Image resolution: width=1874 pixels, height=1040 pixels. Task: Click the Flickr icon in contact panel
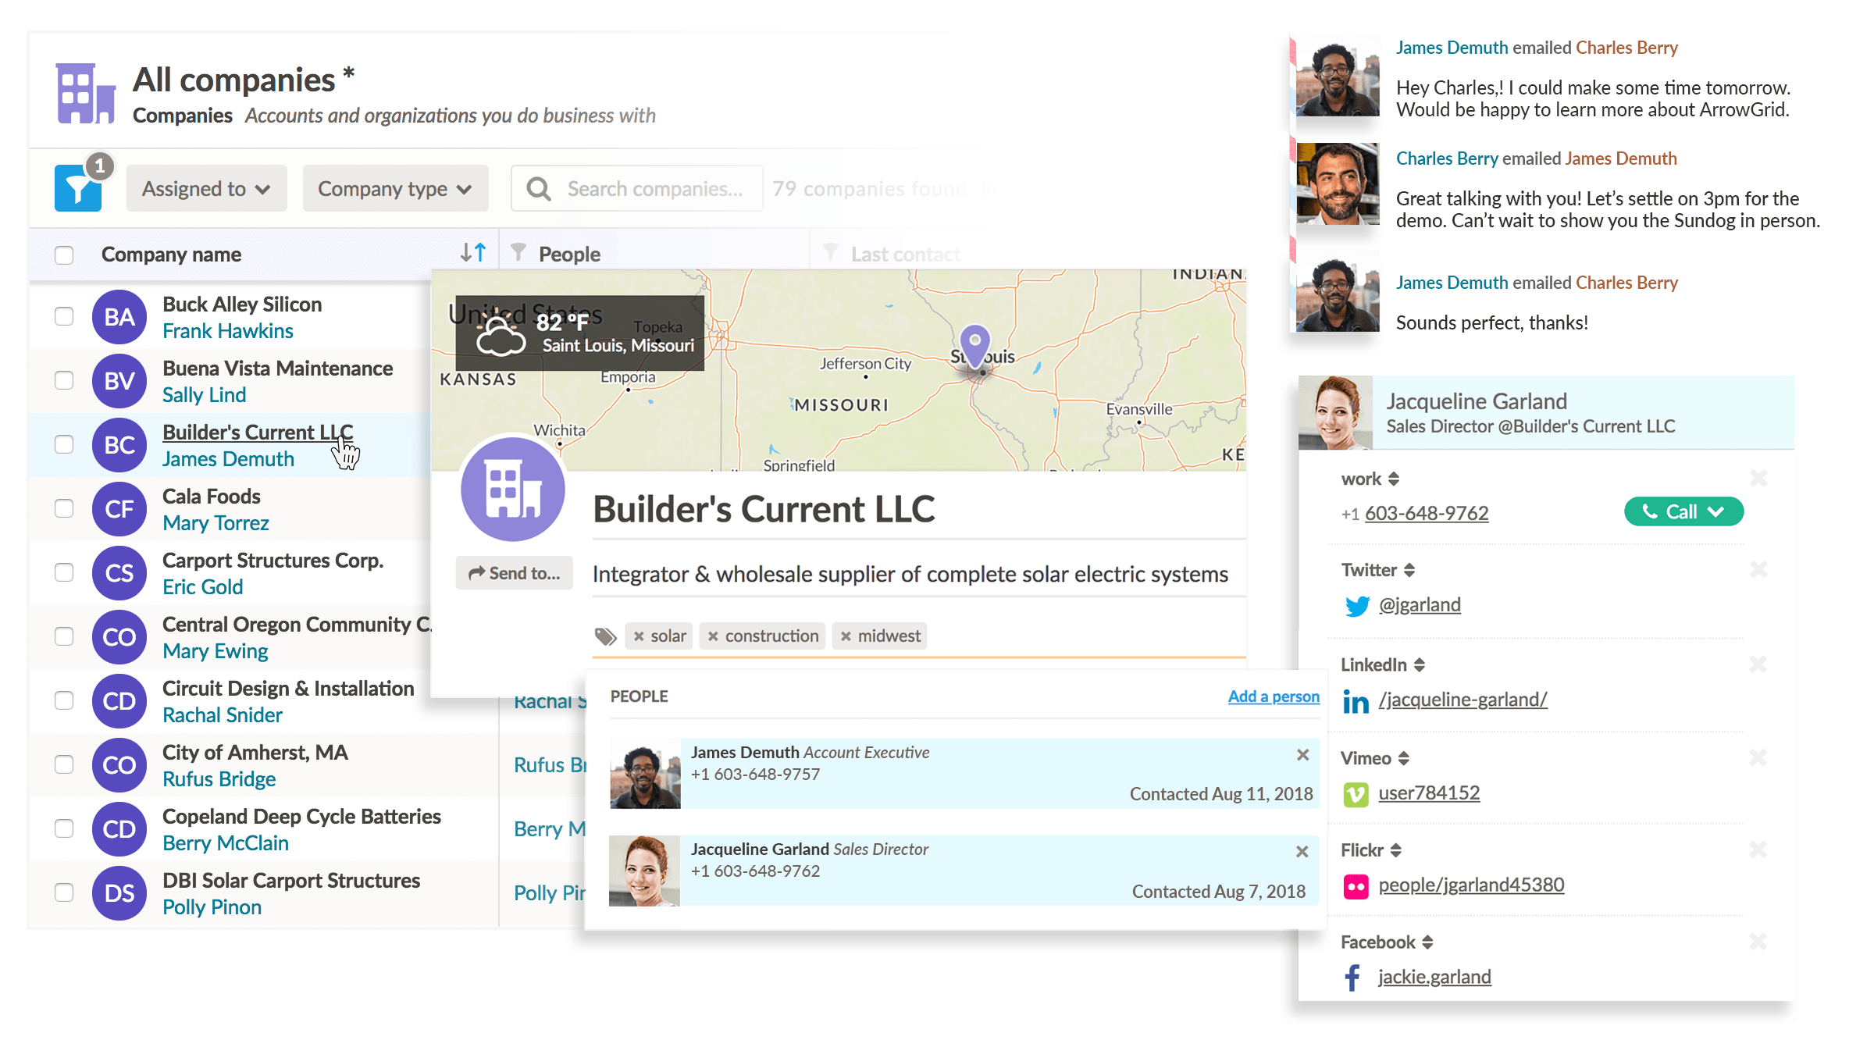1356,886
